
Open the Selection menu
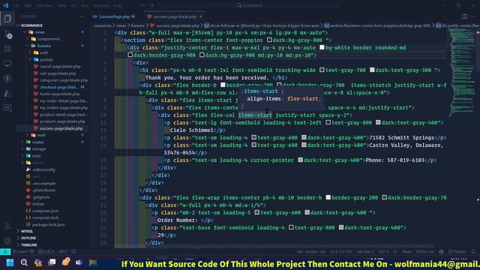click(x=44, y=5)
